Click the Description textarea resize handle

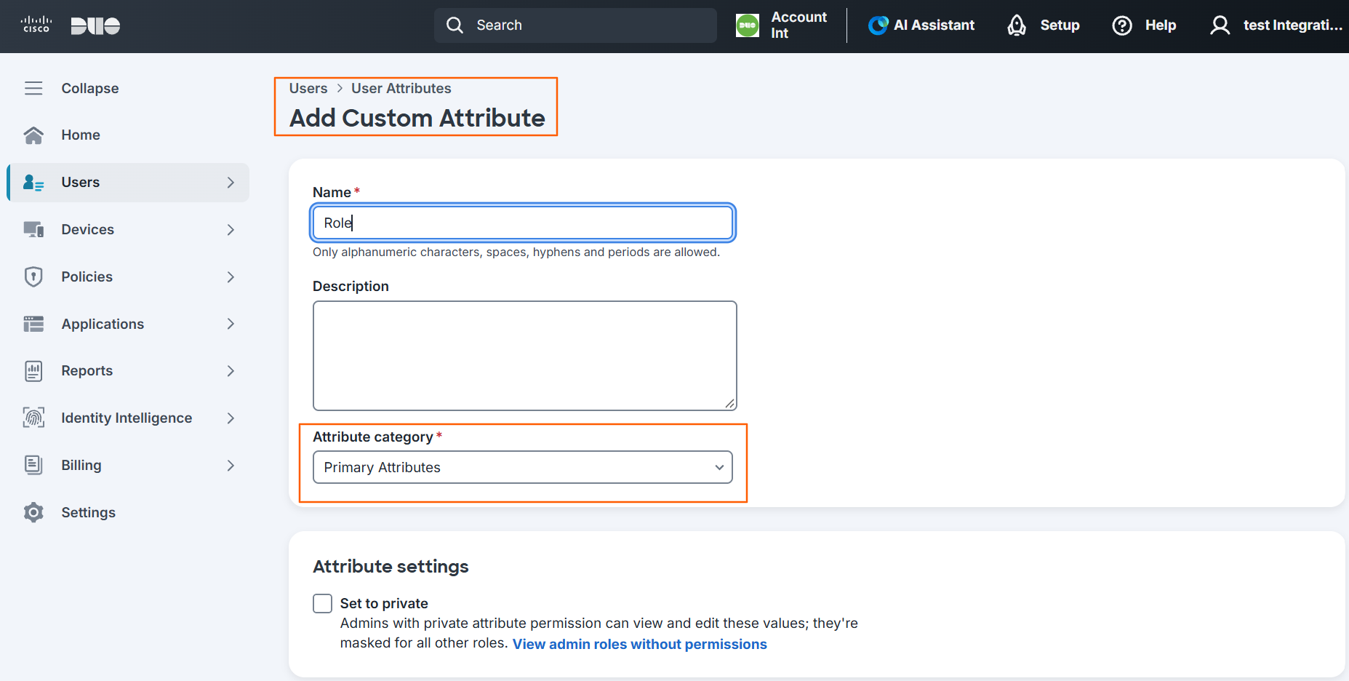click(729, 404)
